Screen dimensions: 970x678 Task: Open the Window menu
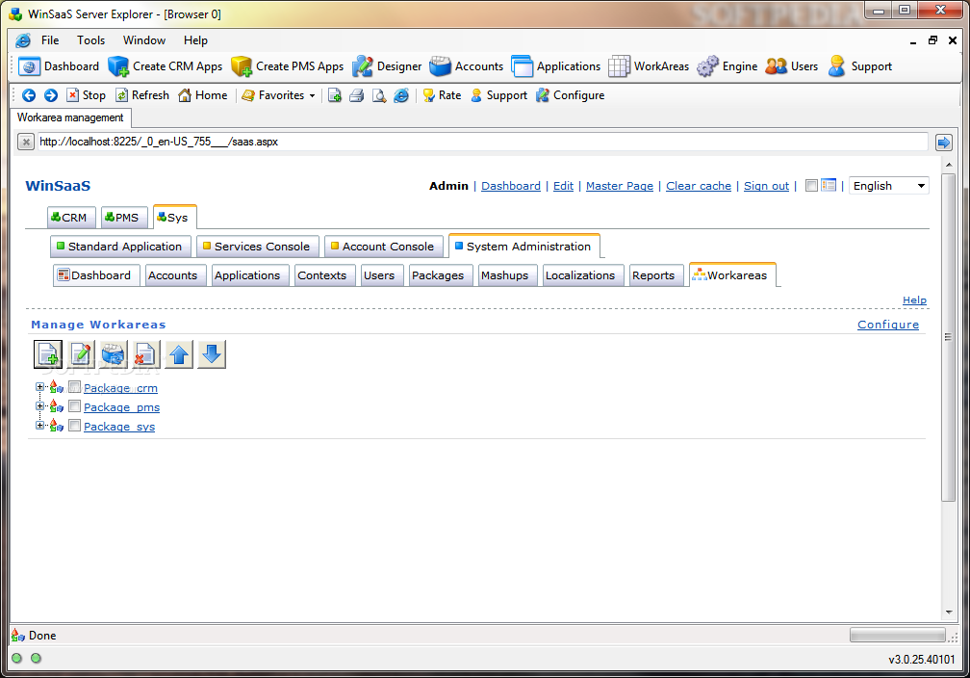[144, 40]
